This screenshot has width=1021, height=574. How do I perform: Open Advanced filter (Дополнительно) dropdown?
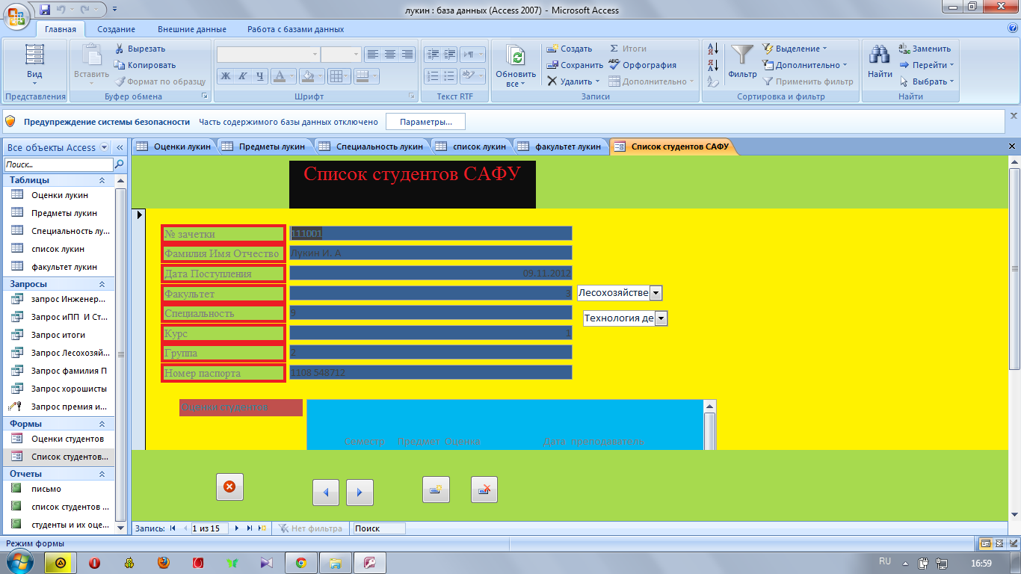[x=805, y=65]
